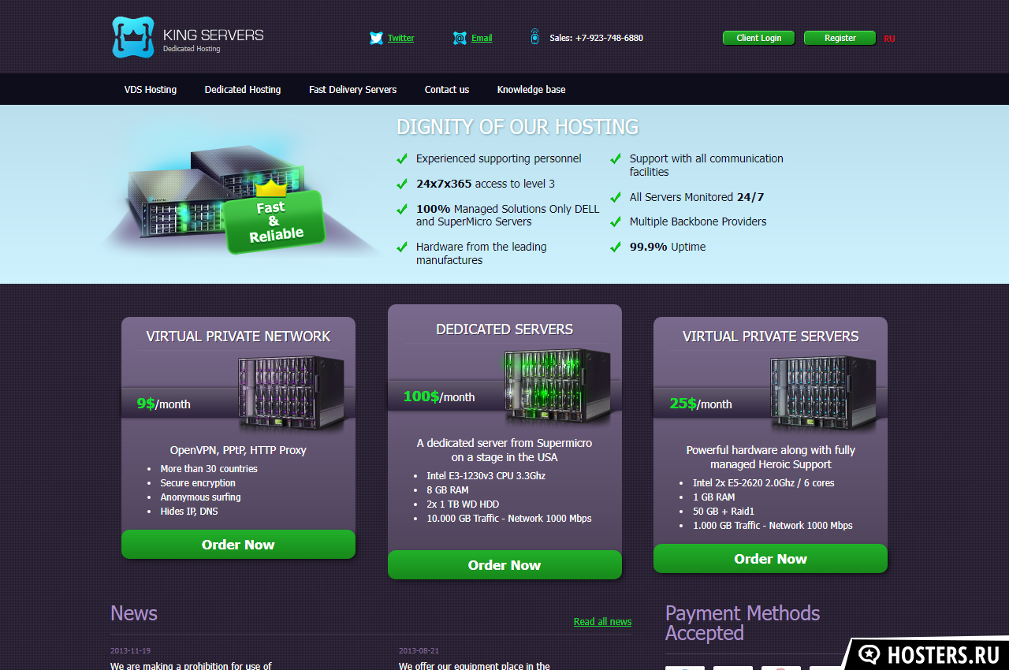1009x670 pixels.
Task: Open the Twitter link
Action: 400,38
